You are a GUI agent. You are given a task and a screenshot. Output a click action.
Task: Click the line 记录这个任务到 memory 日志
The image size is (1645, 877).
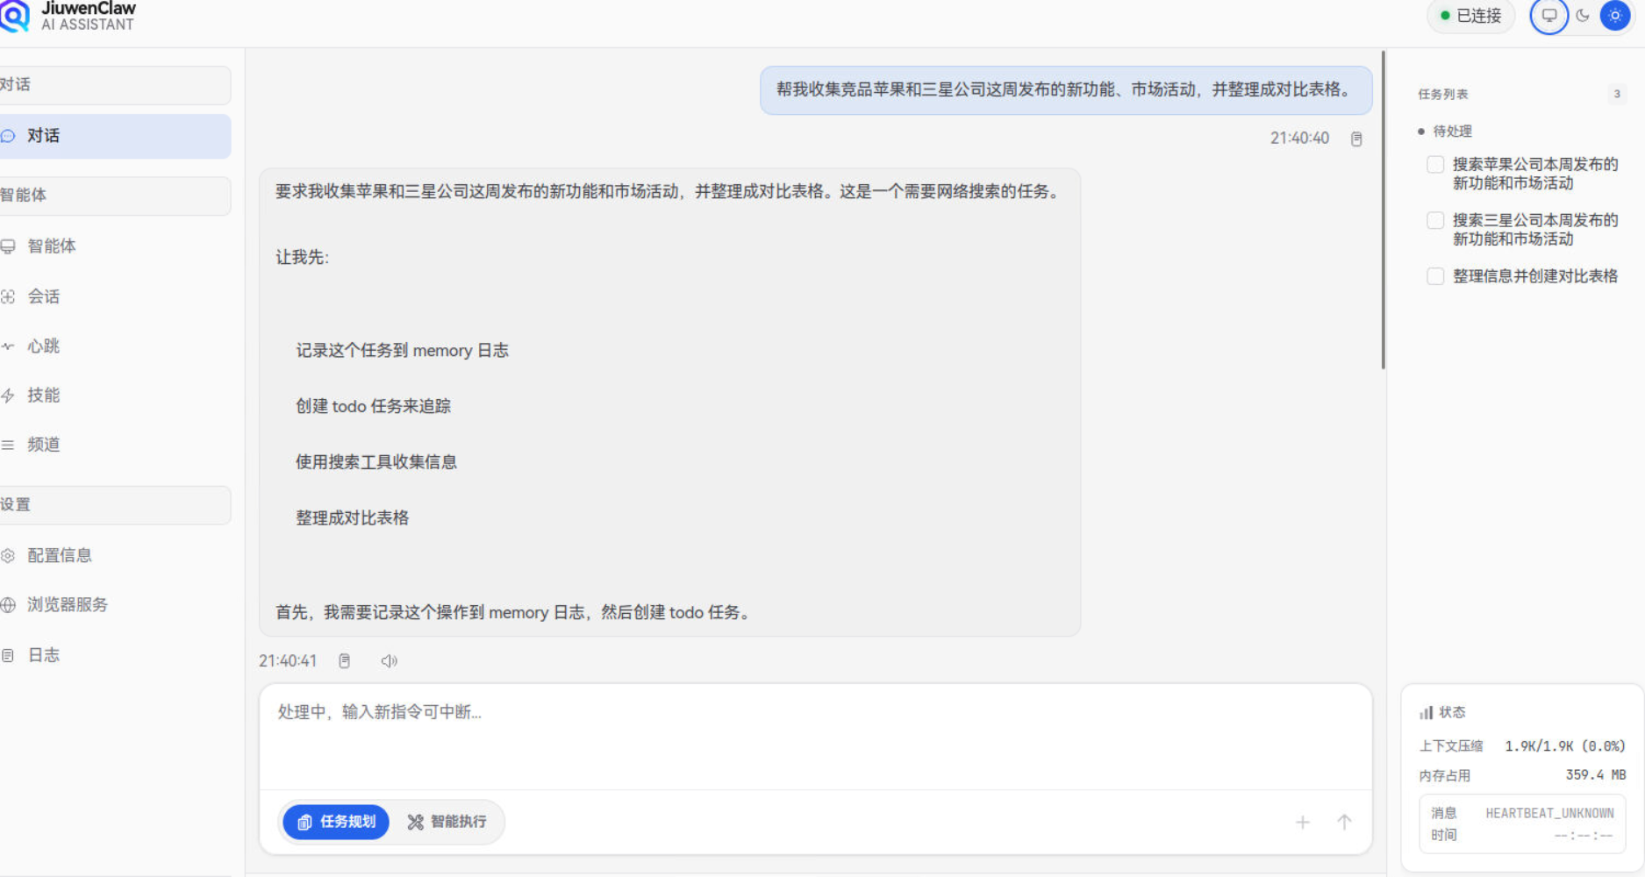402,351
